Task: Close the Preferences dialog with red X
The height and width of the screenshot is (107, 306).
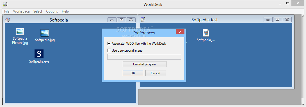Action: point(180,32)
